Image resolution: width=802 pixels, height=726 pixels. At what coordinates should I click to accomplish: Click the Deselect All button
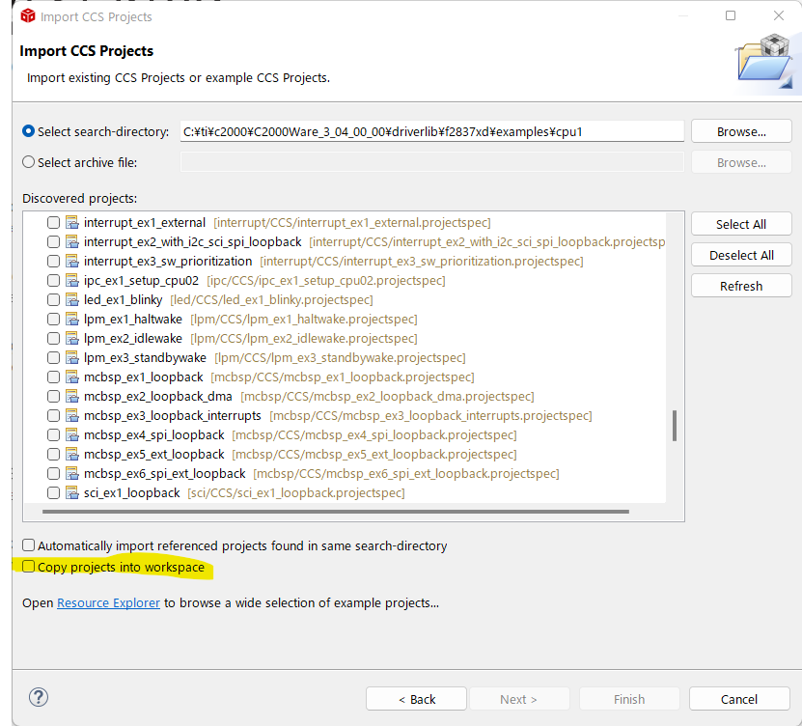click(741, 255)
